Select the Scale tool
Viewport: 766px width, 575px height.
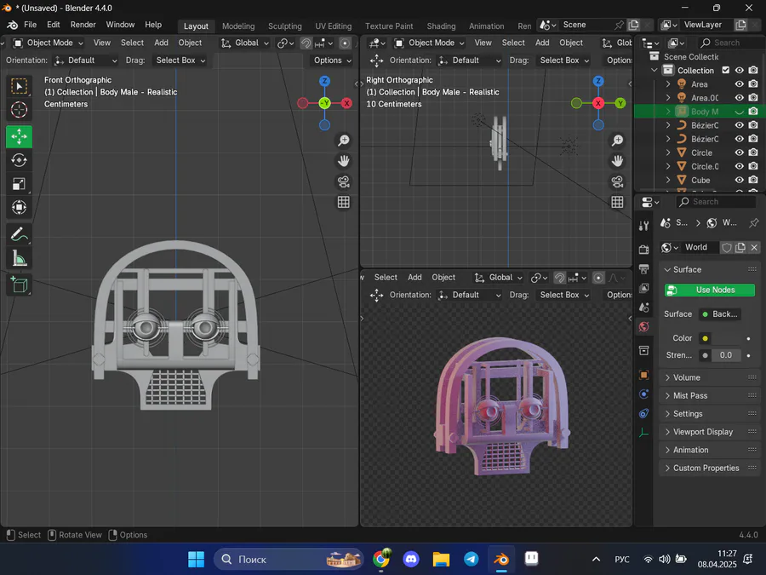coord(19,184)
